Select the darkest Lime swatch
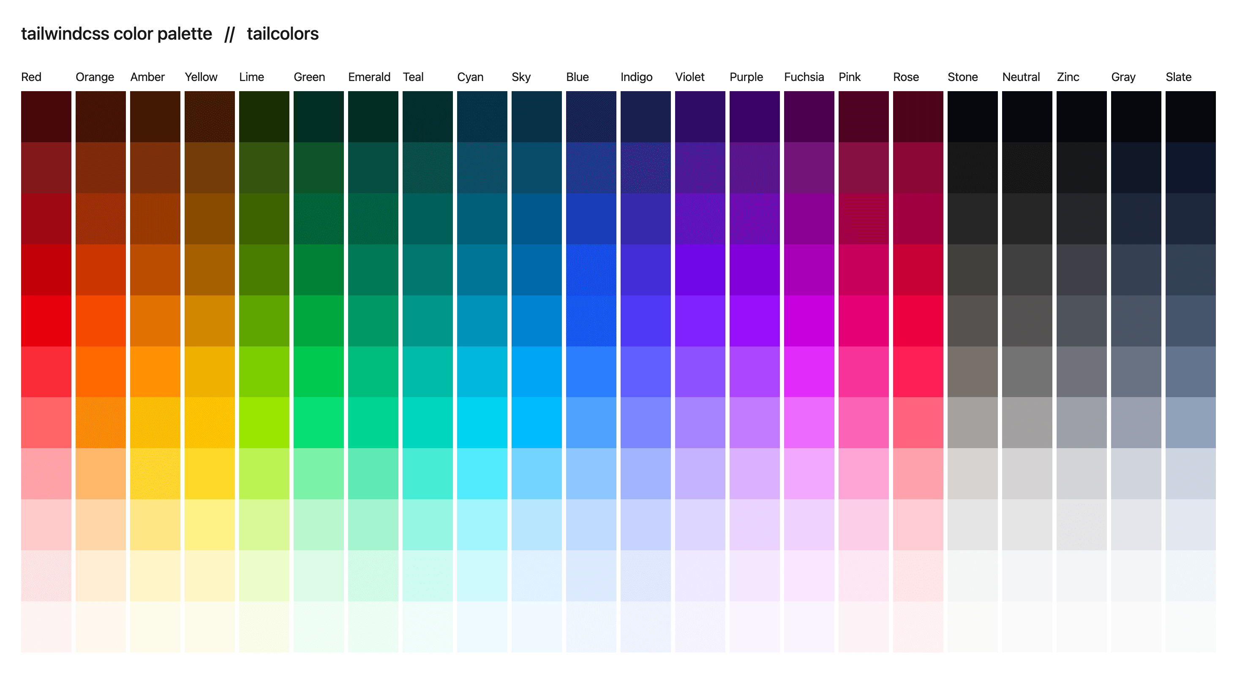1237x698 pixels. click(264, 116)
